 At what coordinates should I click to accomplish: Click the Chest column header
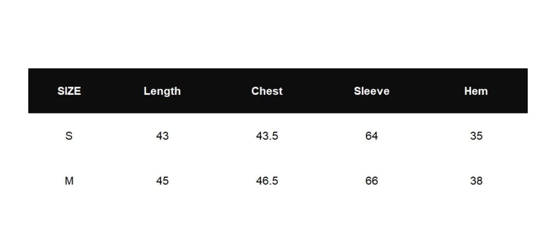tap(267, 91)
